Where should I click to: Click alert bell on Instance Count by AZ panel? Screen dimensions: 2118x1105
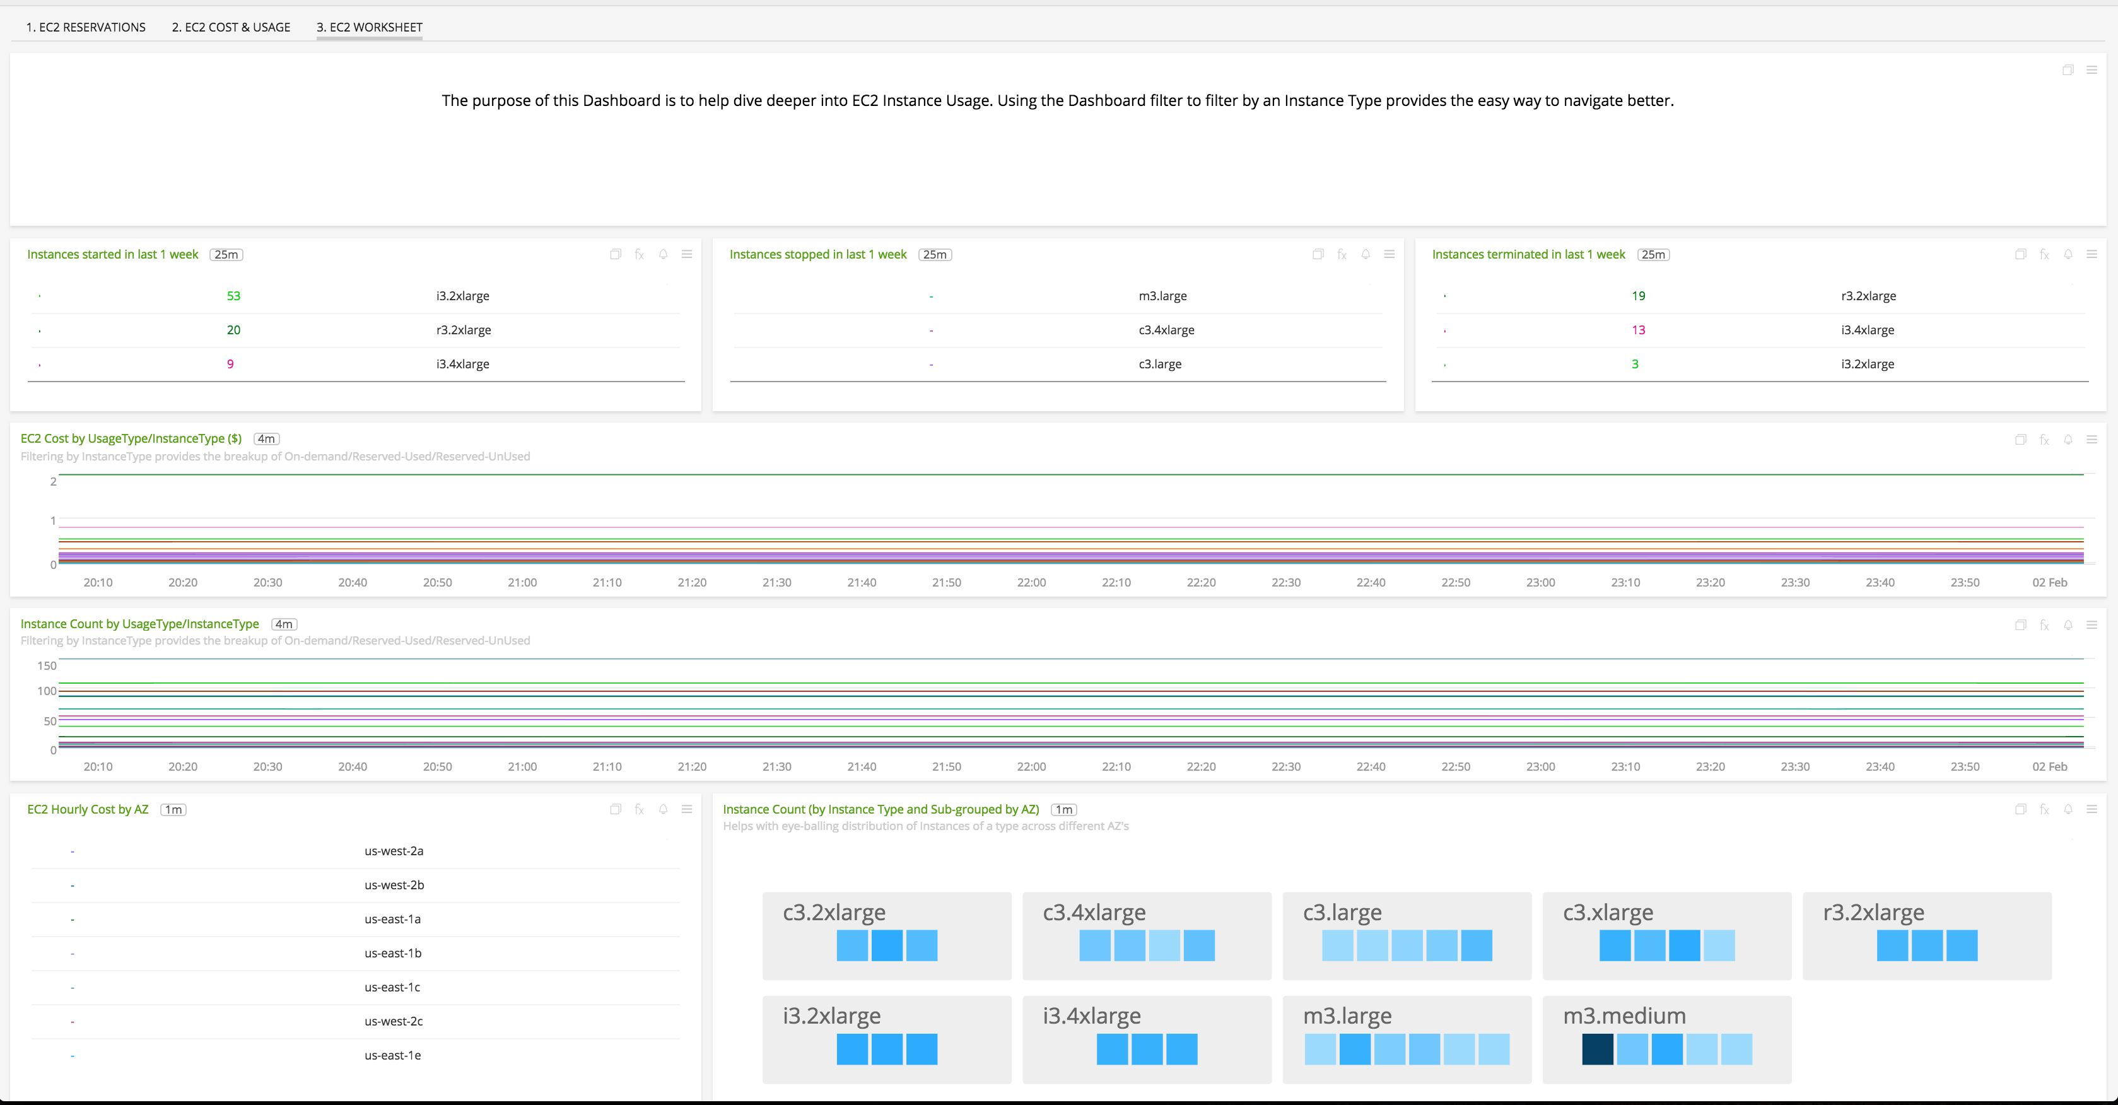click(2068, 810)
